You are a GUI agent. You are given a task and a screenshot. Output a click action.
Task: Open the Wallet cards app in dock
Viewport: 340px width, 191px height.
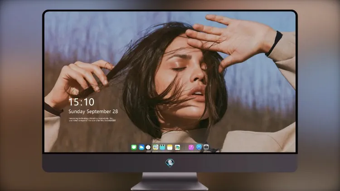[177, 147]
